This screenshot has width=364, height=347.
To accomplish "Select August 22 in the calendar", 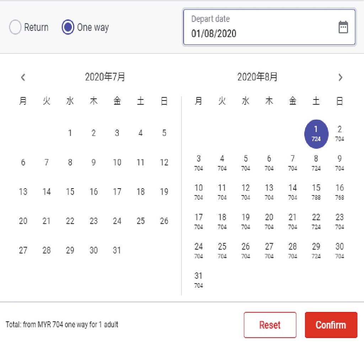I will (x=316, y=221).
